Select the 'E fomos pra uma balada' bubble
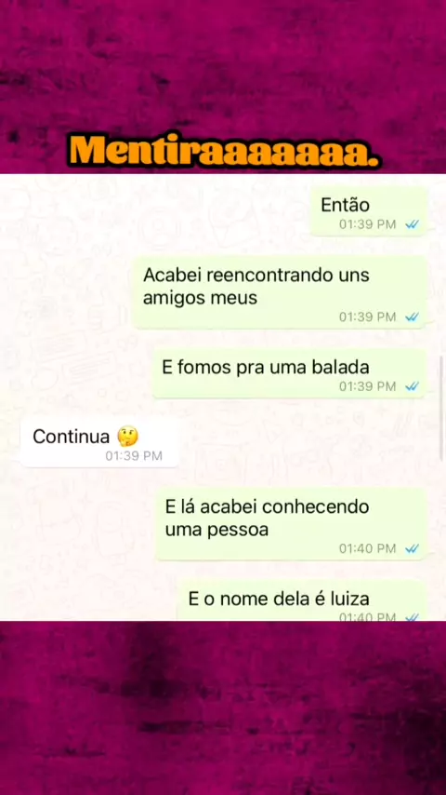The image size is (446, 795). (x=289, y=373)
